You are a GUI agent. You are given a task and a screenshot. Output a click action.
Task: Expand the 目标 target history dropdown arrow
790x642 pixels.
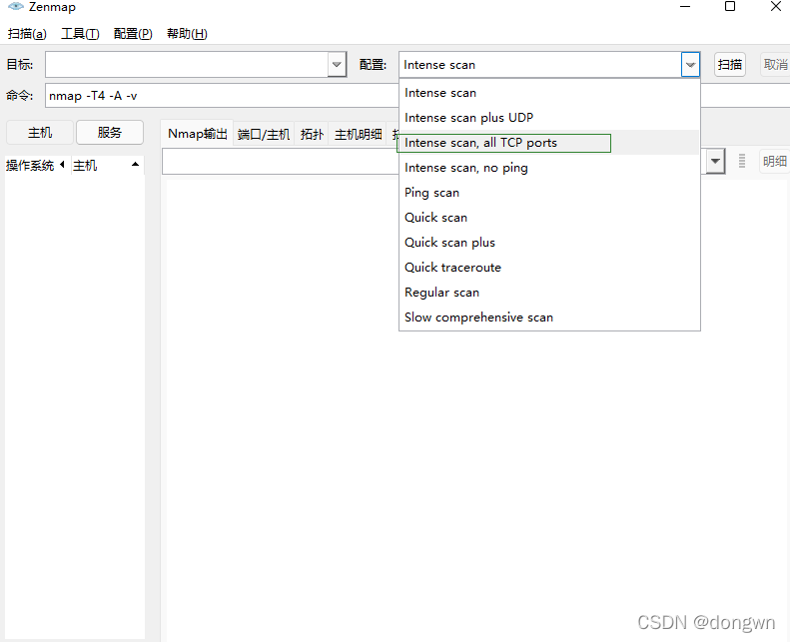coord(337,65)
